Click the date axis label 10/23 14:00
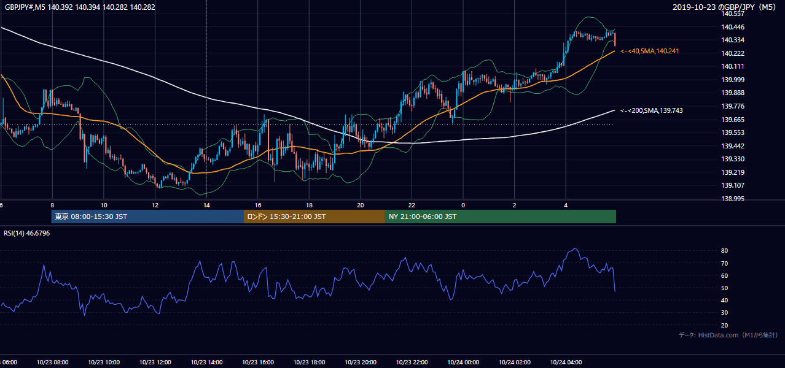The height and width of the screenshot is (368, 785). tap(206, 362)
